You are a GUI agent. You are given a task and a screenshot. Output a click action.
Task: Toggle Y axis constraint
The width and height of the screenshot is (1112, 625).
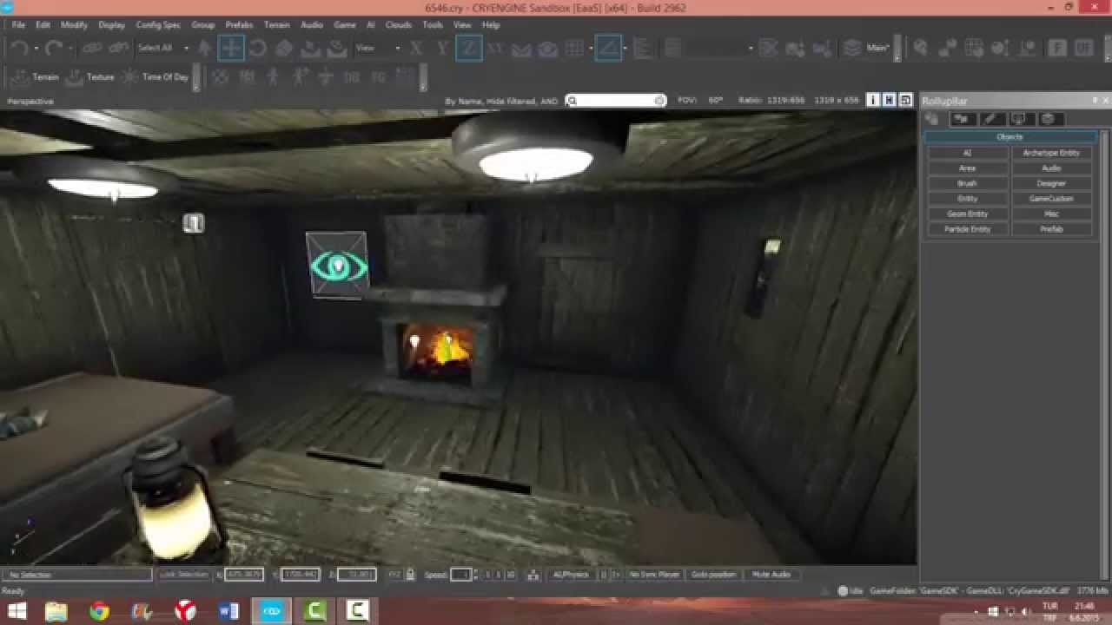click(x=442, y=49)
